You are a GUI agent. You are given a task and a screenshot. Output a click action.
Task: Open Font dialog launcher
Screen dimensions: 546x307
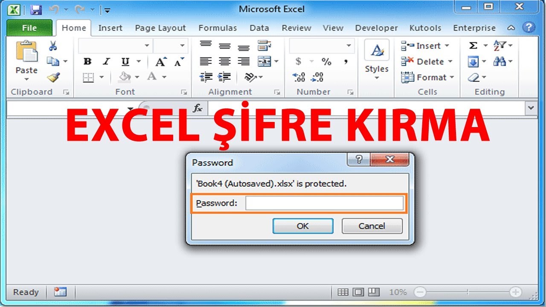184,92
